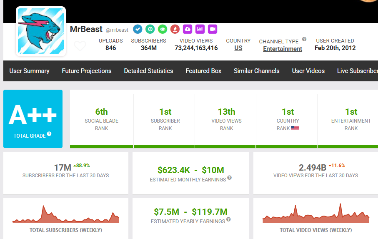Click the A++ Total Grade box

33,119
